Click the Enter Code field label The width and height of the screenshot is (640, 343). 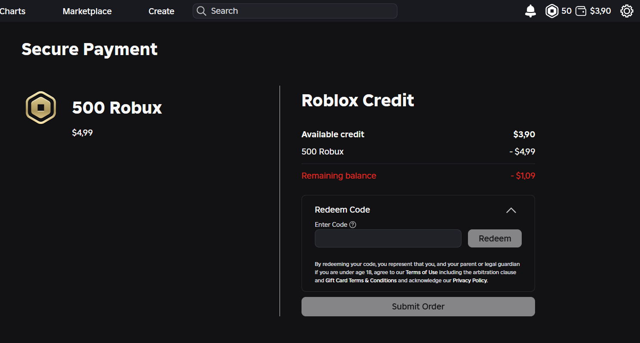coord(331,225)
